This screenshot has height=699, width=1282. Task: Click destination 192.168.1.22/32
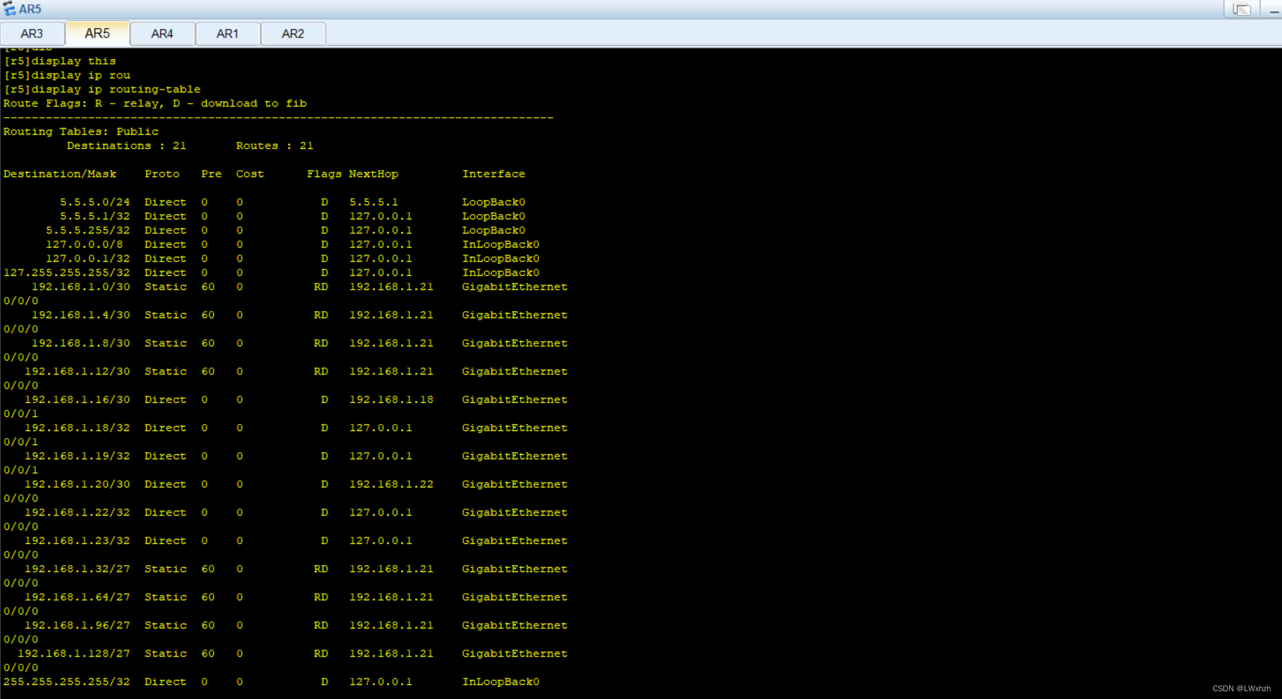tap(78, 513)
